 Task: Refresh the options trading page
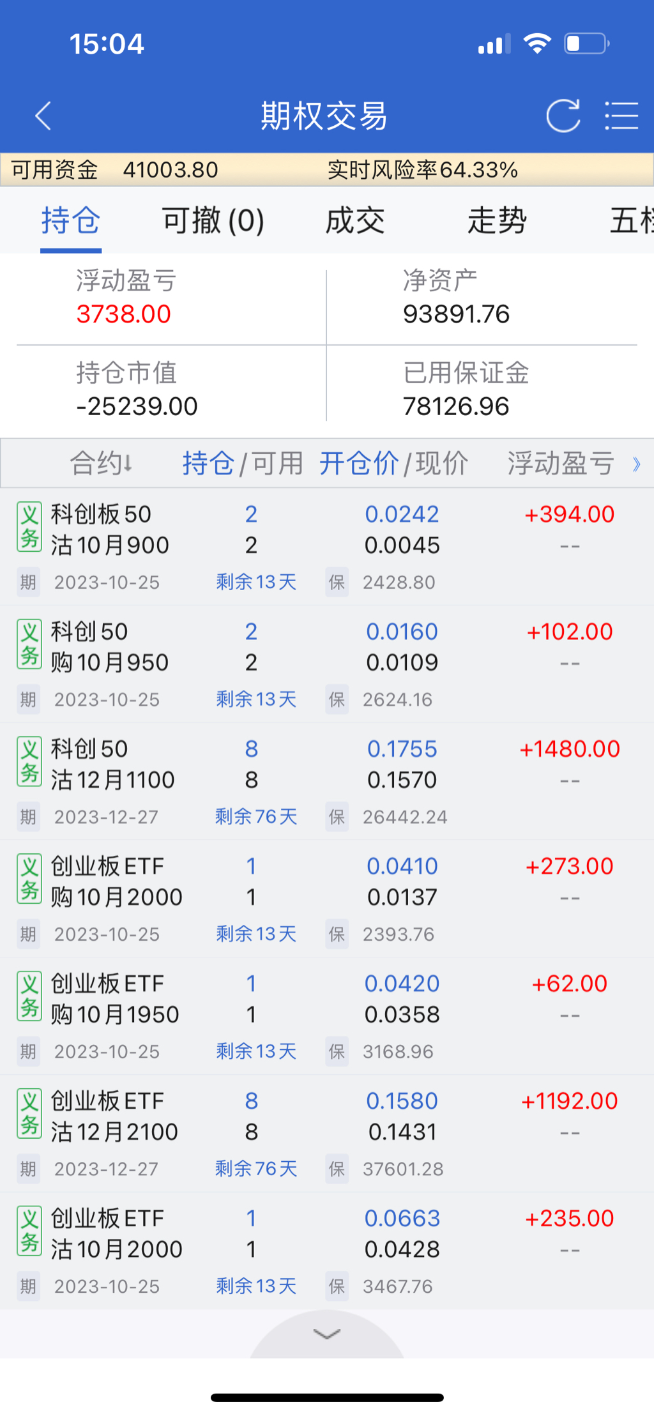[563, 116]
